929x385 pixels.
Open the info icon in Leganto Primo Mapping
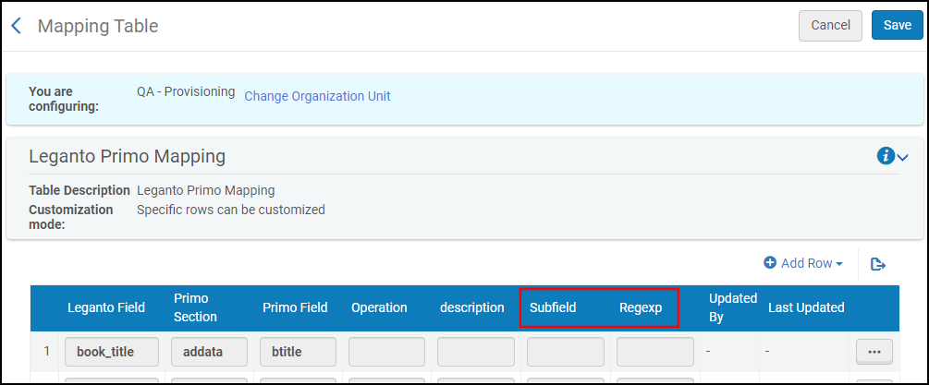tap(885, 157)
